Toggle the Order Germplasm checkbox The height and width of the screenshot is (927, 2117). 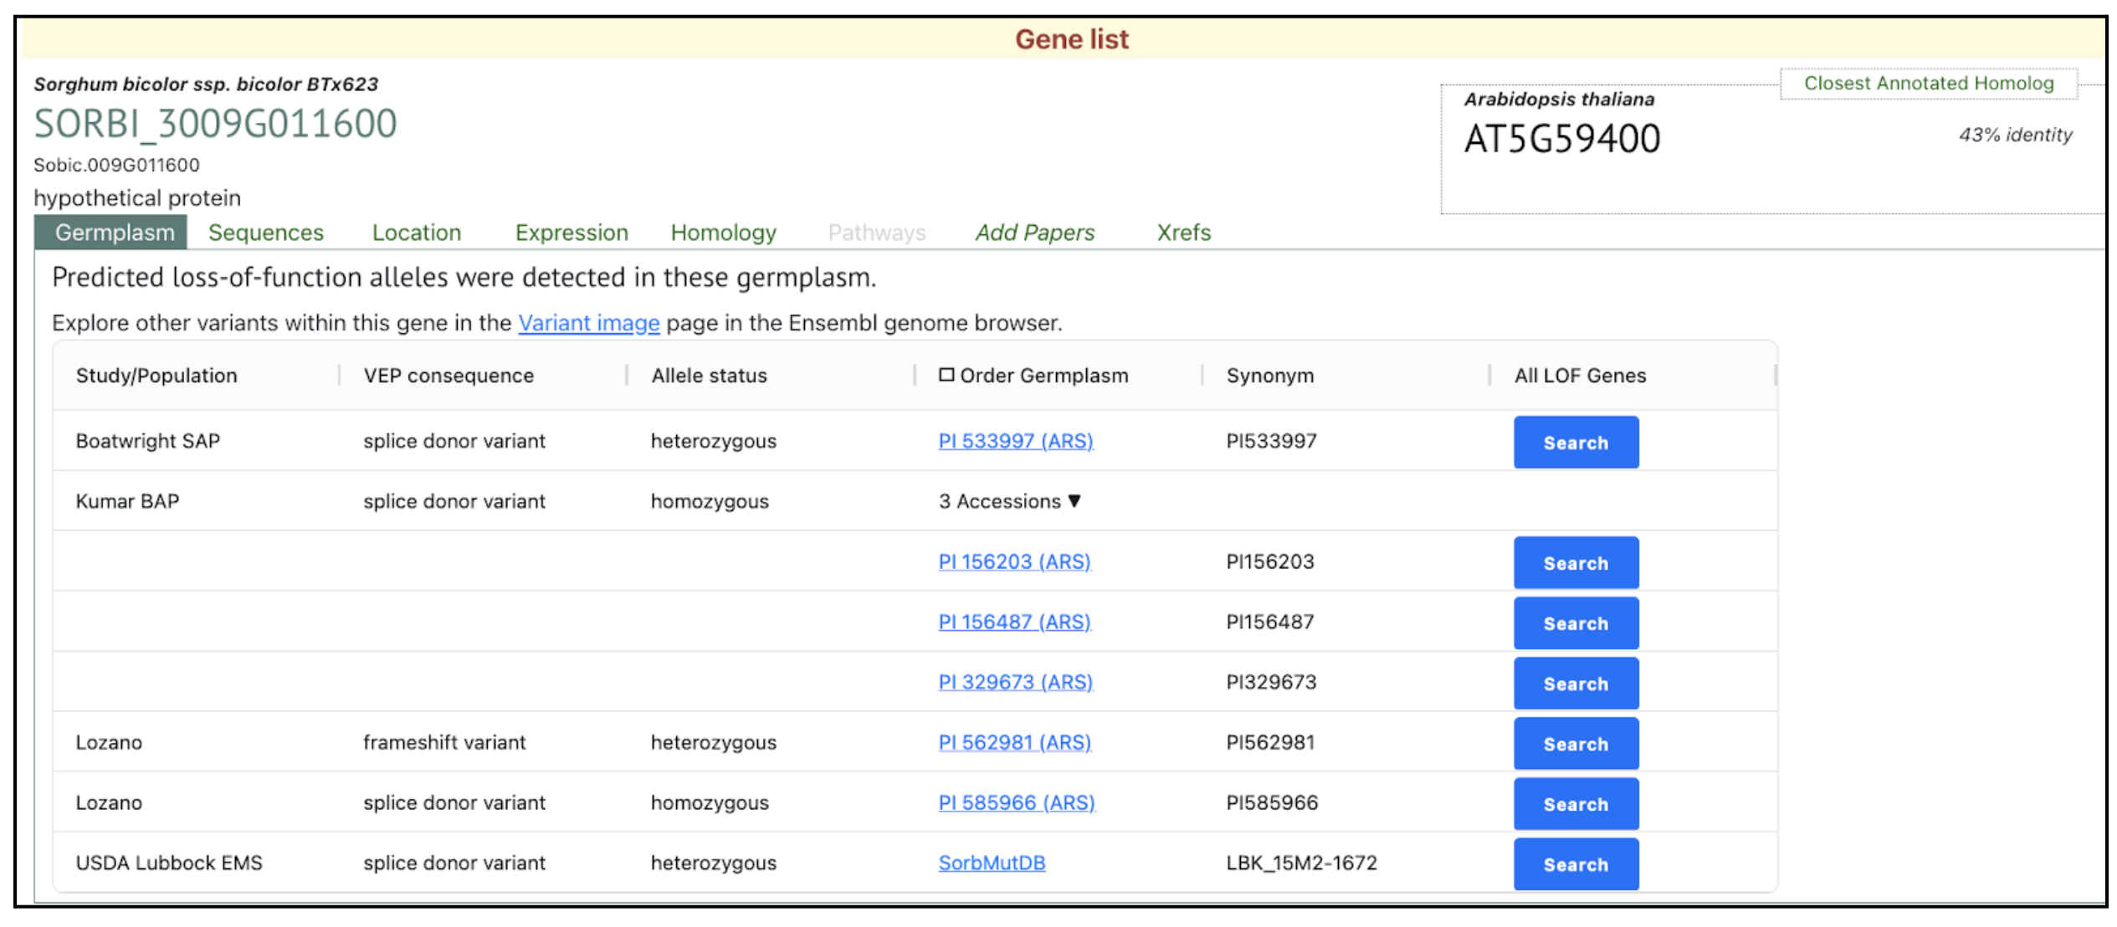(946, 375)
